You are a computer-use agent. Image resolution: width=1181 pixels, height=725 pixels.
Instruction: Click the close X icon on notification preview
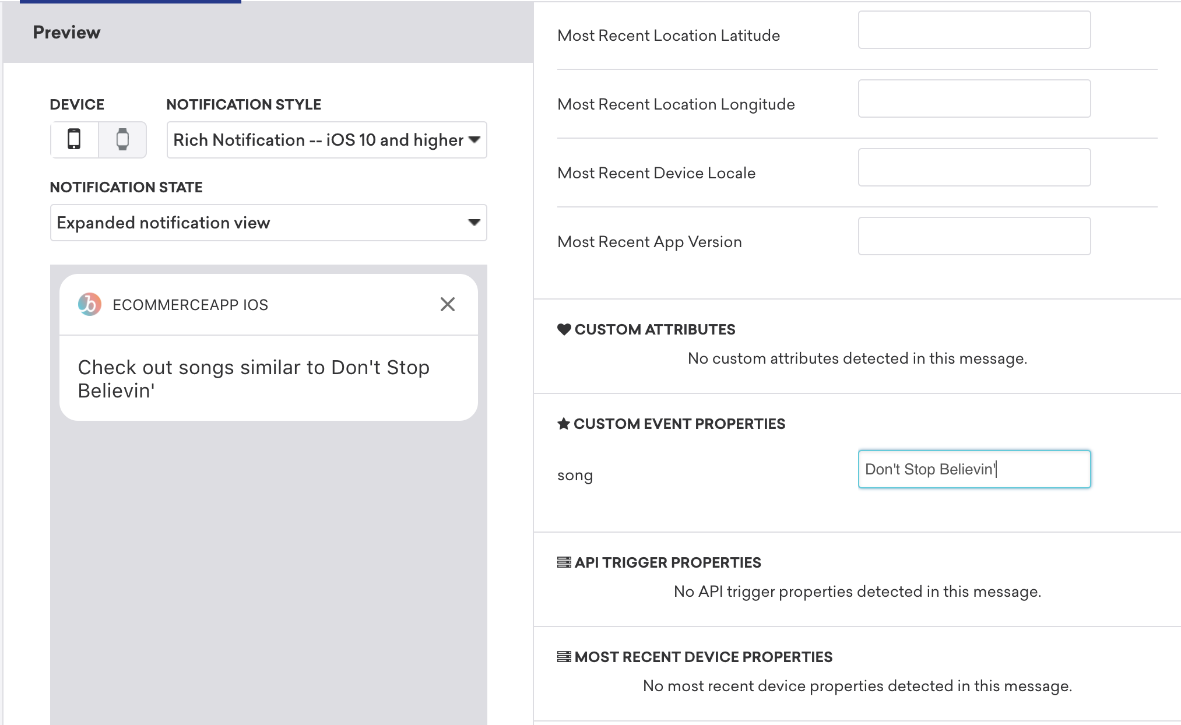coord(447,304)
